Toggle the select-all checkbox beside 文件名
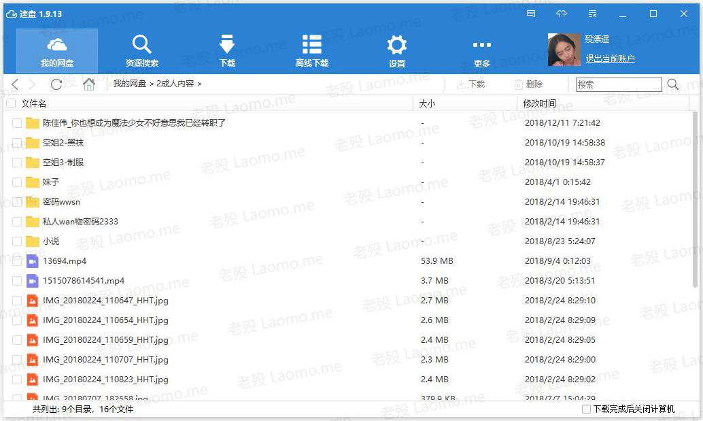The width and height of the screenshot is (703, 421). 10,103
